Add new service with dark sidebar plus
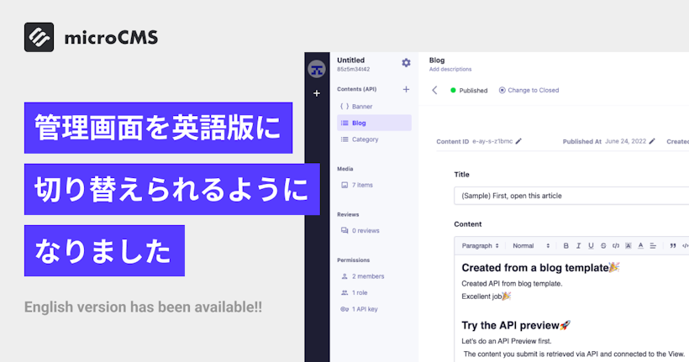This screenshot has height=362, width=689. (x=317, y=93)
